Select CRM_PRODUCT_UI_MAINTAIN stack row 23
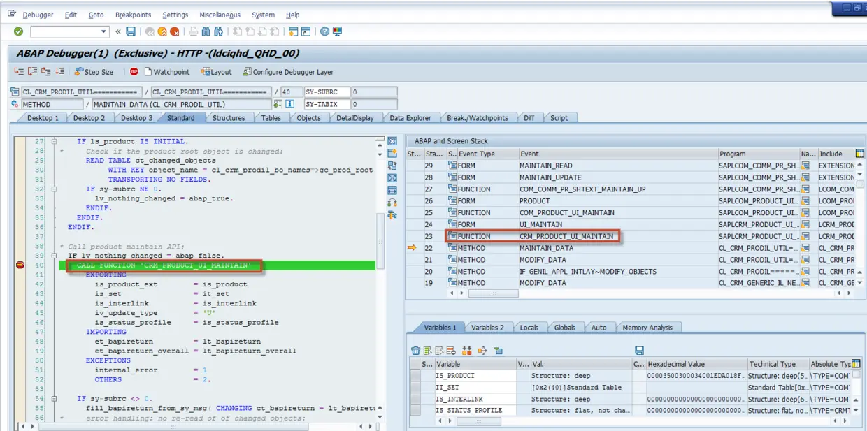 coord(566,236)
